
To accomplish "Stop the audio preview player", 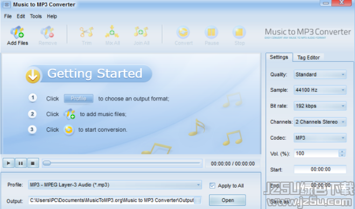I will 33,163.
